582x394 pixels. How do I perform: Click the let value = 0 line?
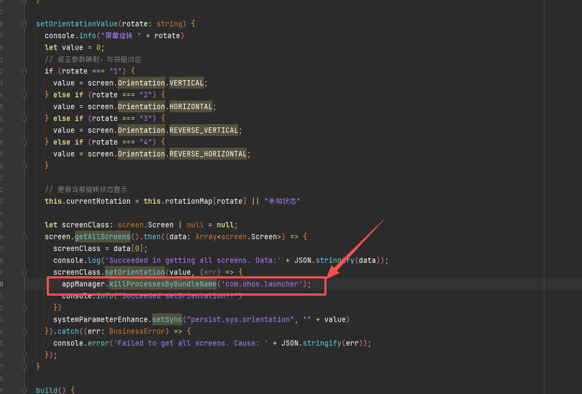click(x=74, y=47)
